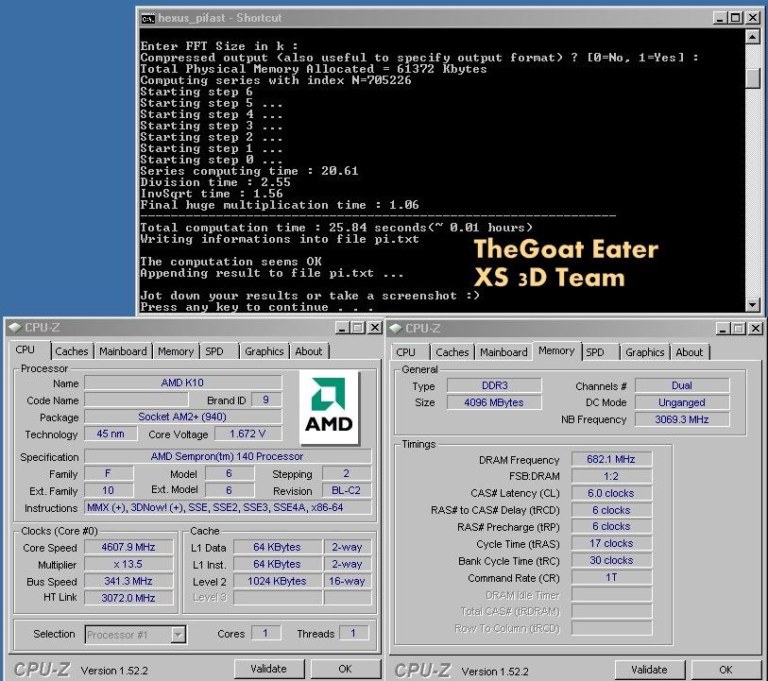This screenshot has width=768, height=681.
Task: Click the HT Link value 3072.0 MHz
Action: point(128,598)
